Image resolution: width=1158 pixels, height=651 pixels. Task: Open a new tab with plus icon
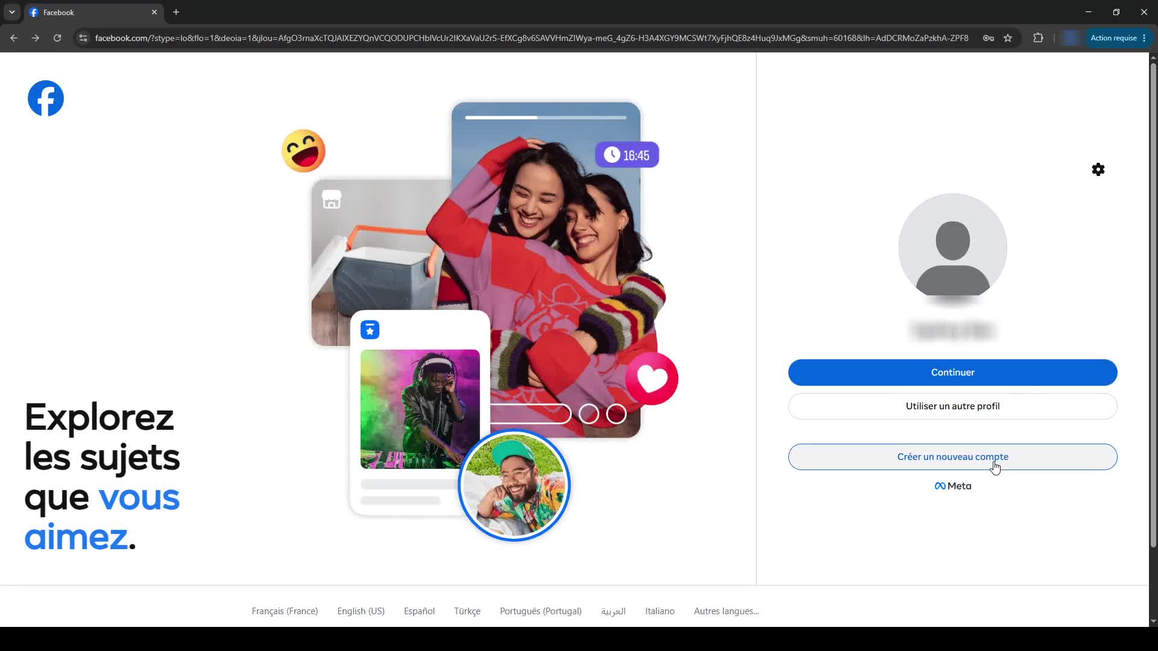[x=176, y=12]
